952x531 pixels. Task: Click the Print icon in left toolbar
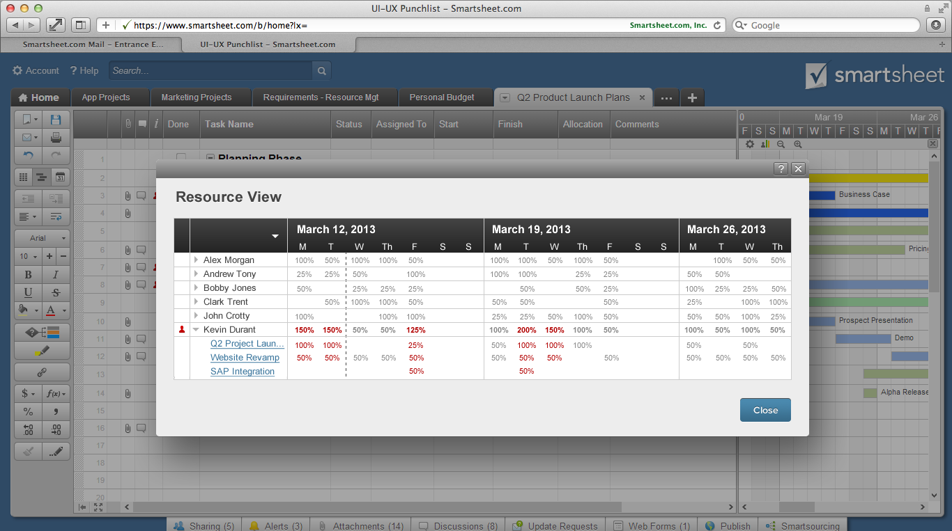[56, 137]
